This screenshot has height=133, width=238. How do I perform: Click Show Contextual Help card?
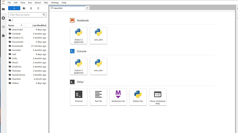click(x=158, y=97)
